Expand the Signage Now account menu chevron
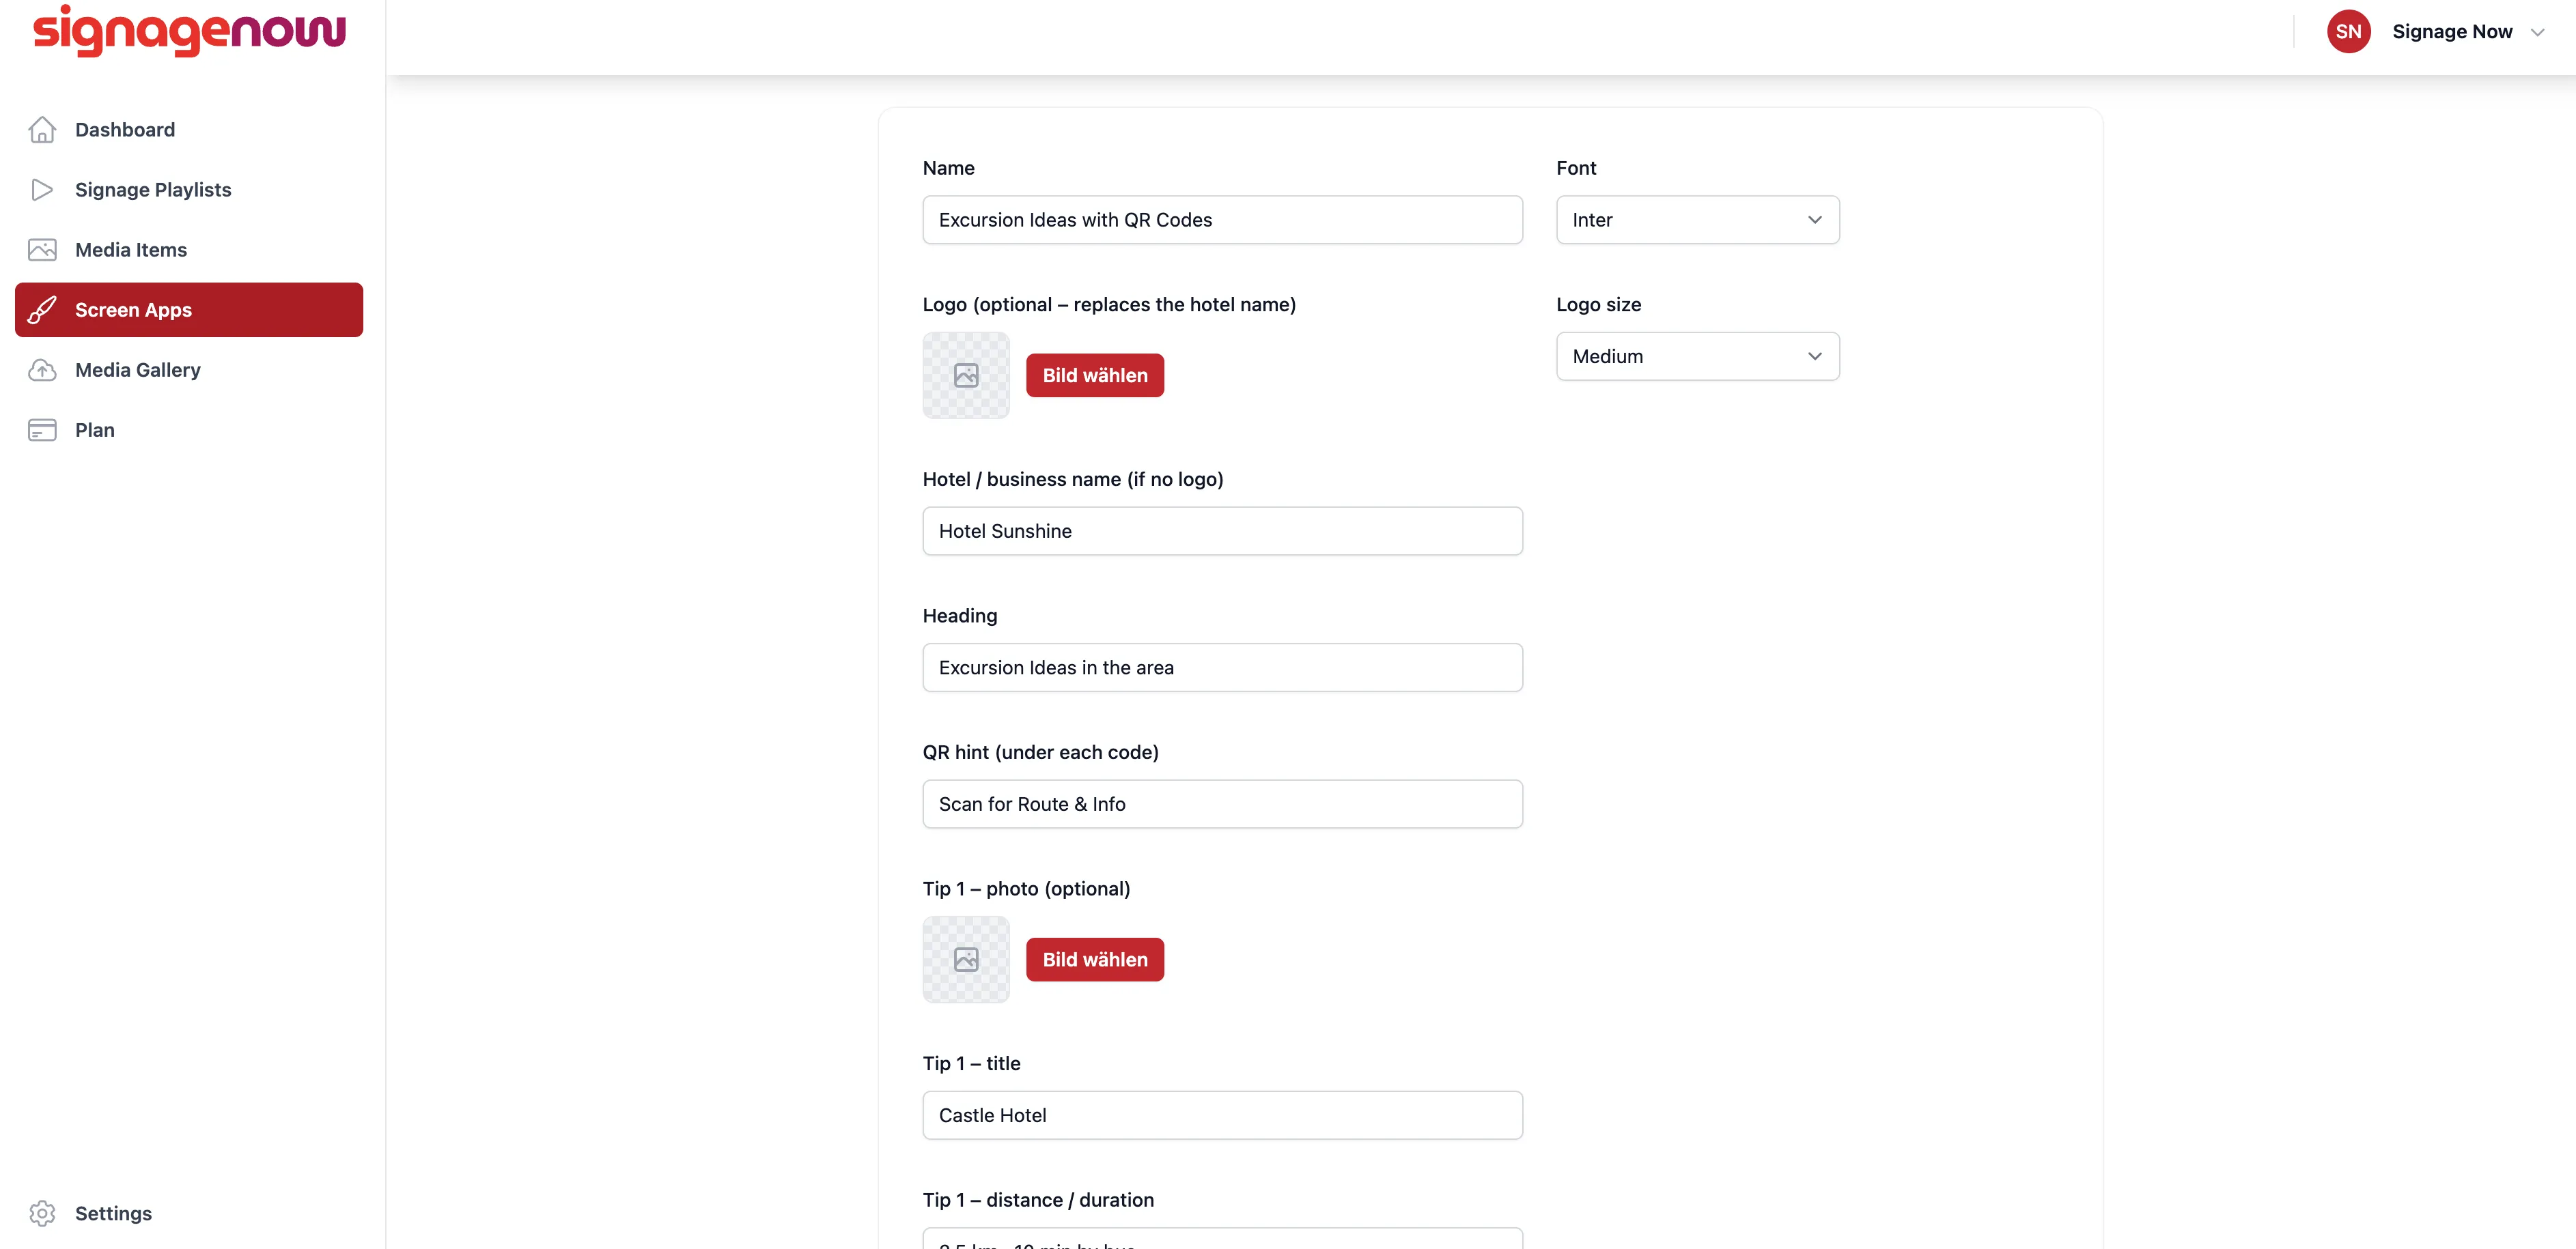The width and height of the screenshot is (2576, 1249). coord(2537,33)
